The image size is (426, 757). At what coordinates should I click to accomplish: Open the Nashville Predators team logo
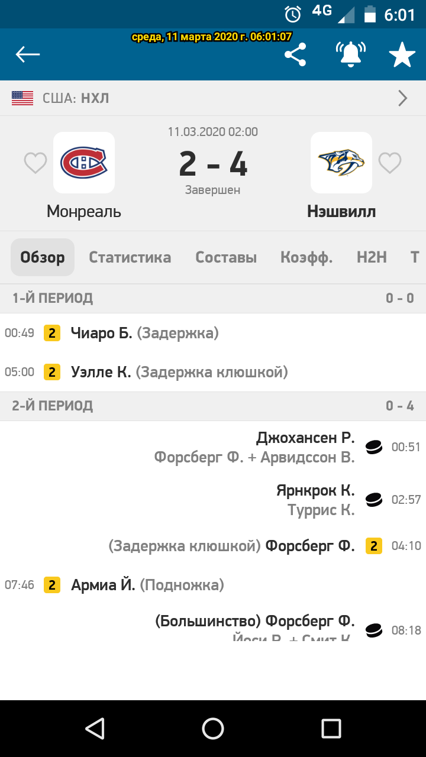coord(341,163)
